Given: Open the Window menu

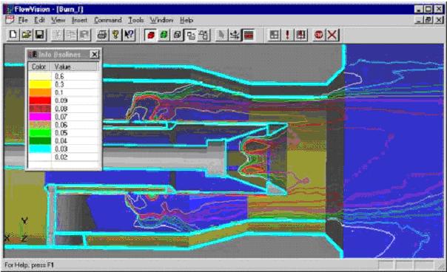Looking at the screenshot, I should [x=161, y=20].
